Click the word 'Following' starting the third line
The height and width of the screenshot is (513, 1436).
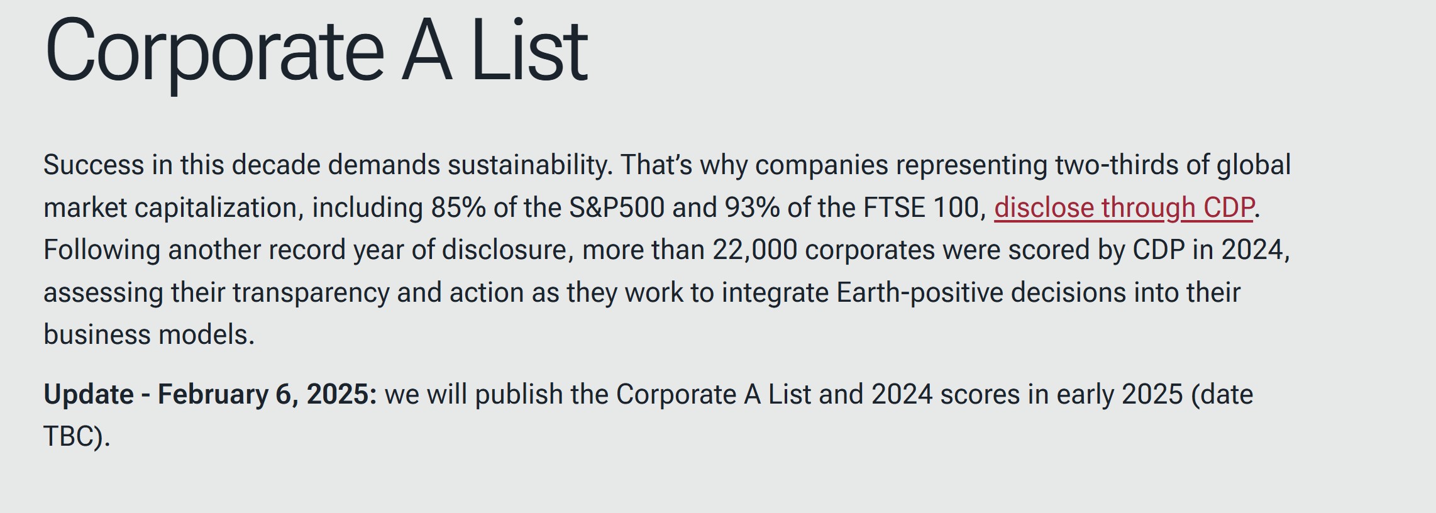click(102, 250)
